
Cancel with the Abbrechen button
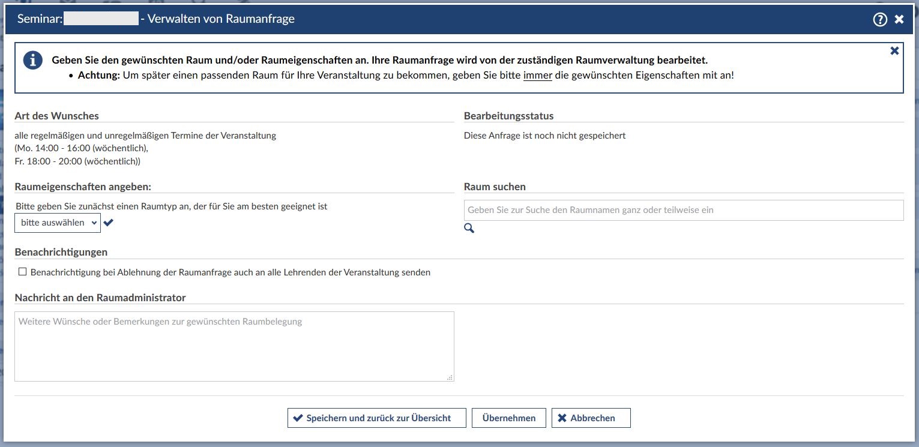click(591, 418)
